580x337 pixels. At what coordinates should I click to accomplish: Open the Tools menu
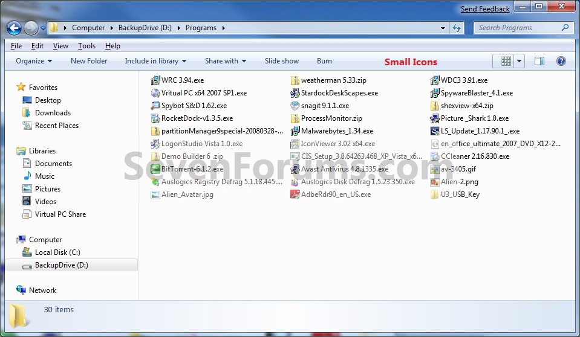pyautogui.click(x=86, y=46)
